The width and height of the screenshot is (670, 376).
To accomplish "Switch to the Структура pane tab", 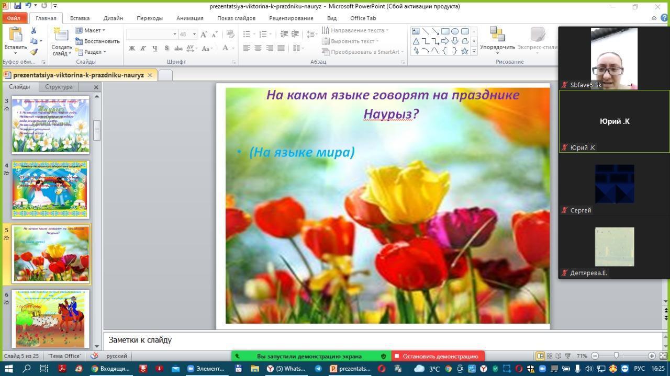I will coord(59,87).
